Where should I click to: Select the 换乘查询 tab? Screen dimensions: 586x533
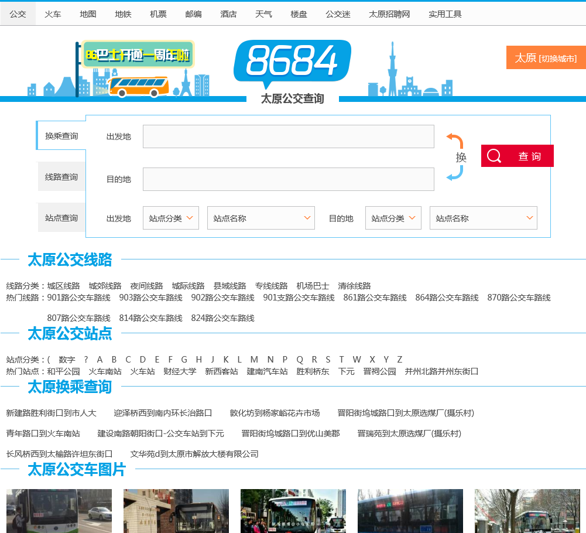coord(61,136)
